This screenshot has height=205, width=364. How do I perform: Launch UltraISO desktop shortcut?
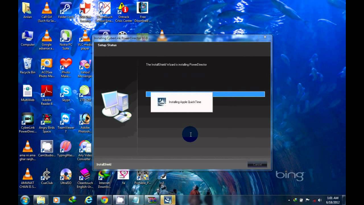click(66, 176)
